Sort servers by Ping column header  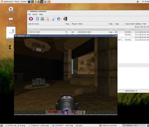(x=68, y=24)
